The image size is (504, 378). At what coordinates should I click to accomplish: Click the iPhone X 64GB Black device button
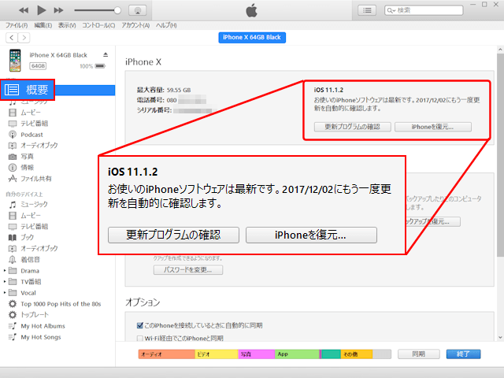click(x=252, y=38)
